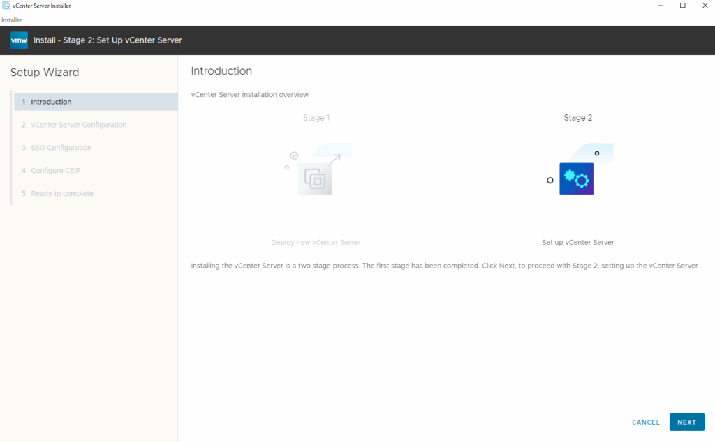Click the vCenter Server Installer title bar icon
Image resolution: width=715 pixels, height=442 pixels.
[x=6, y=6]
